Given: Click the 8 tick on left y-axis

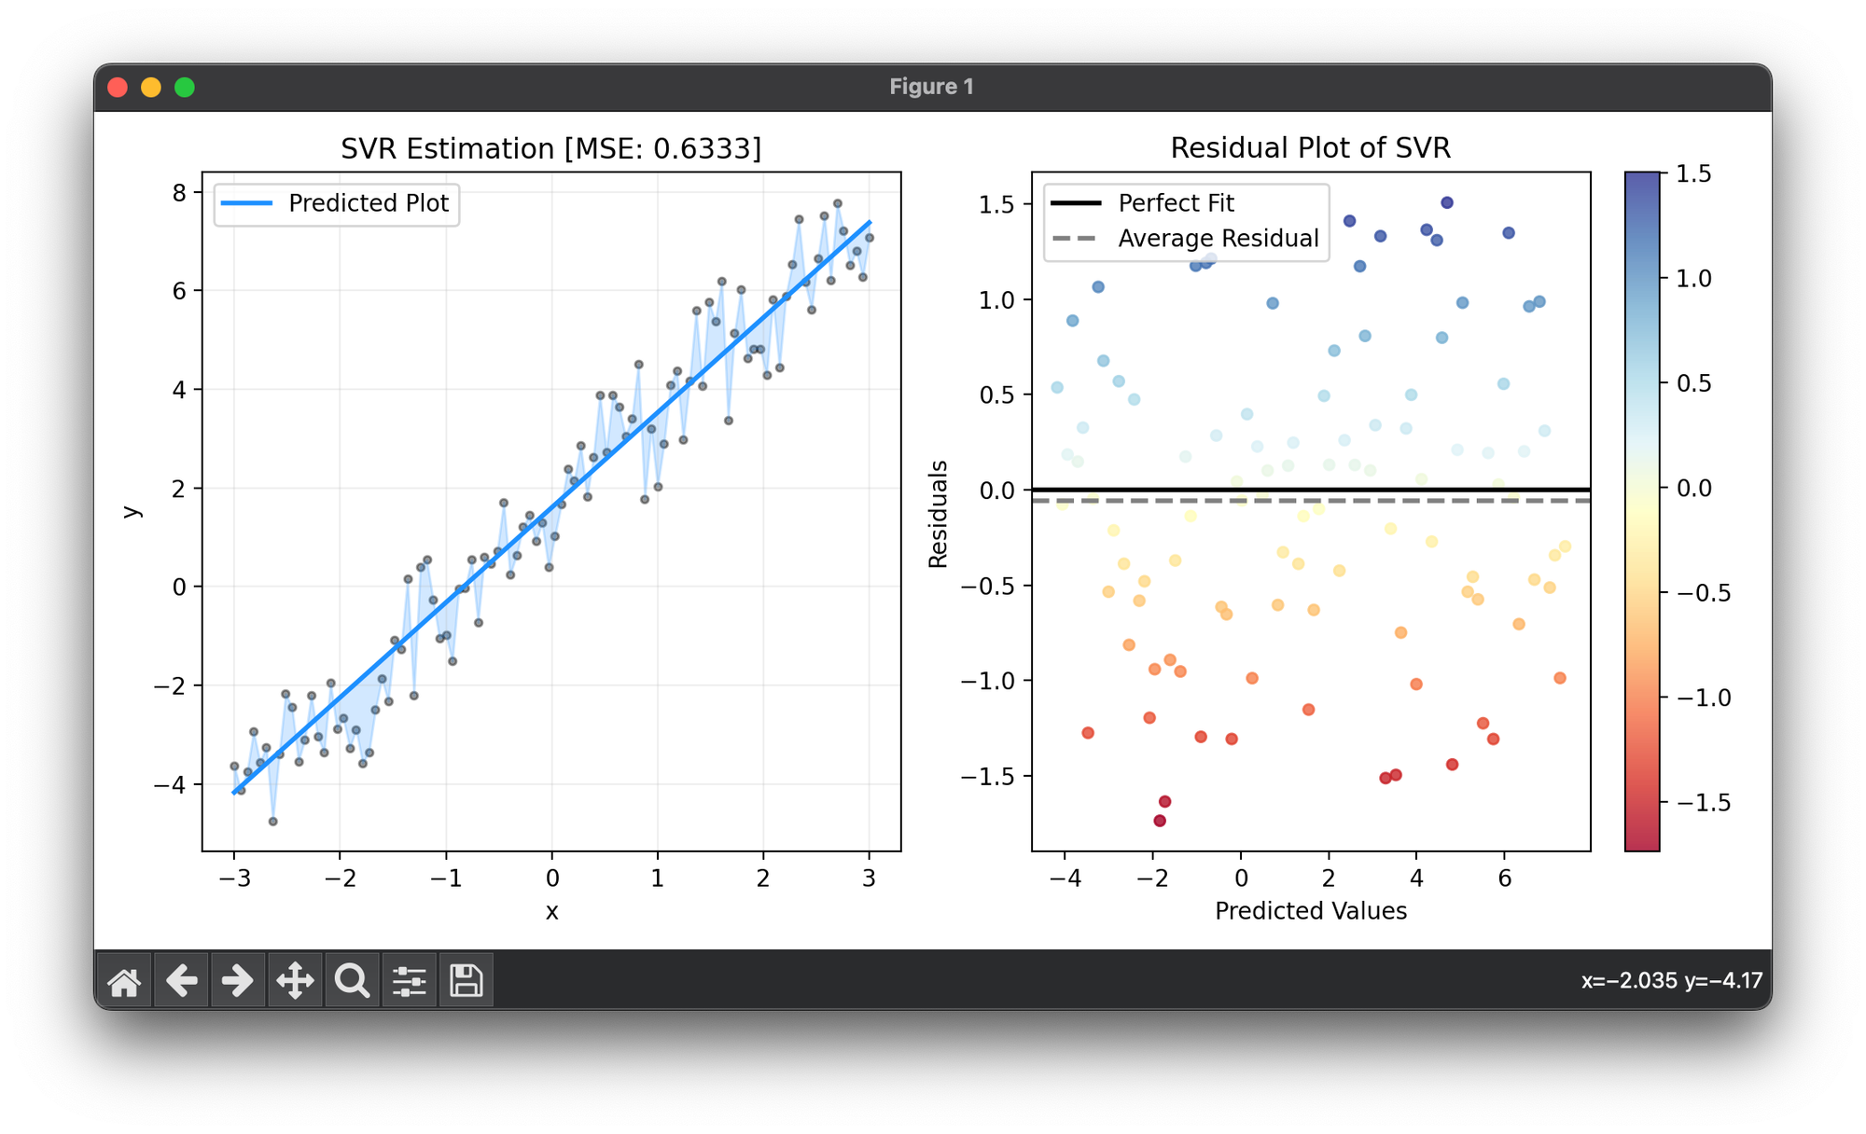Looking at the screenshot, I should click(180, 193).
